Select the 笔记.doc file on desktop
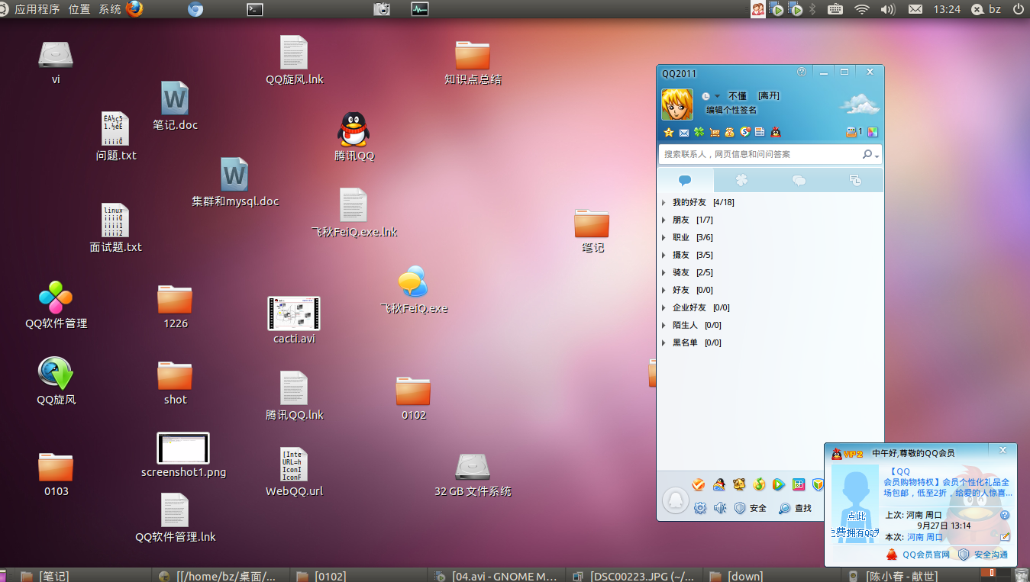The image size is (1030, 582). [x=175, y=106]
